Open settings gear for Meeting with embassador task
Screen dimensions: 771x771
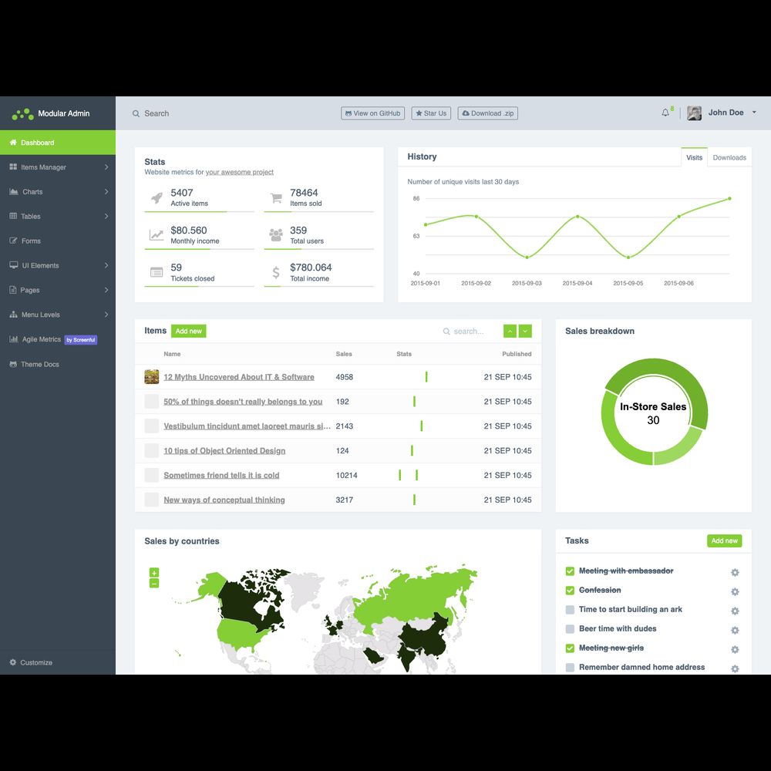[x=735, y=572]
